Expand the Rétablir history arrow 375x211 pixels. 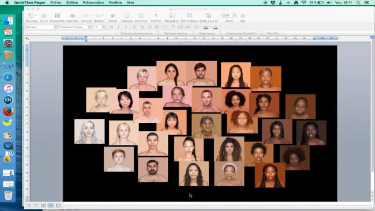tap(103, 16)
